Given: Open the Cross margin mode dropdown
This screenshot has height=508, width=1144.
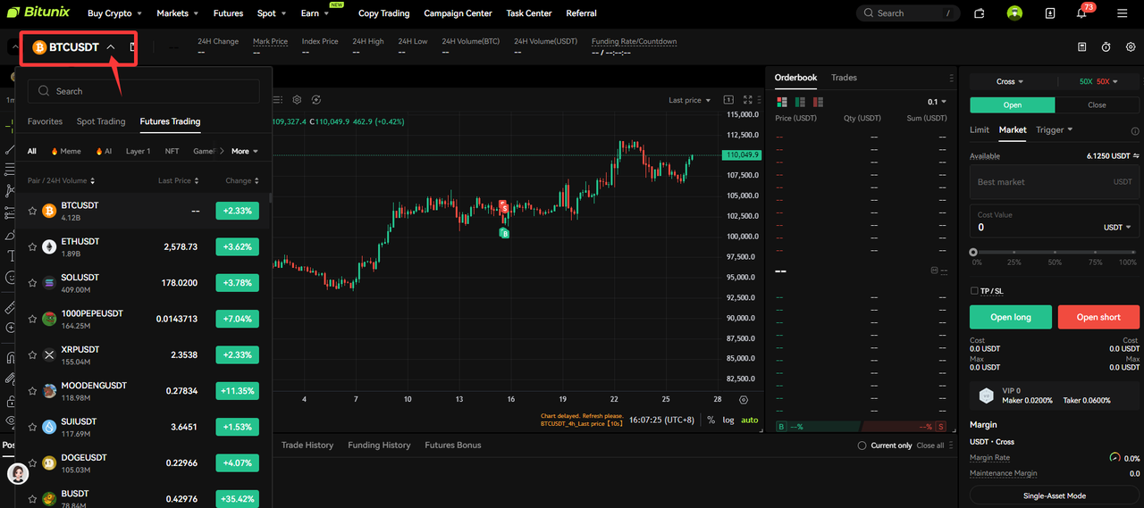Looking at the screenshot, I should pos(1010,81).
